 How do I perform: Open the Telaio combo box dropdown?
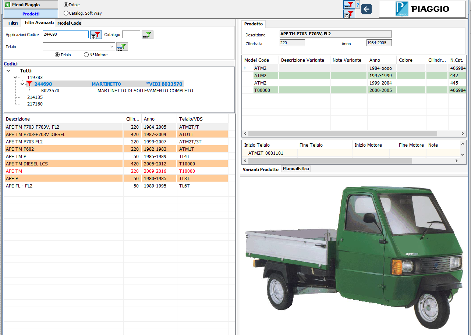coord(112,47)
